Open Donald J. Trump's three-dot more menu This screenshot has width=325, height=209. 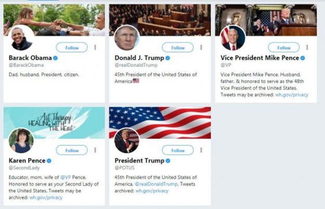coord(202,47)
